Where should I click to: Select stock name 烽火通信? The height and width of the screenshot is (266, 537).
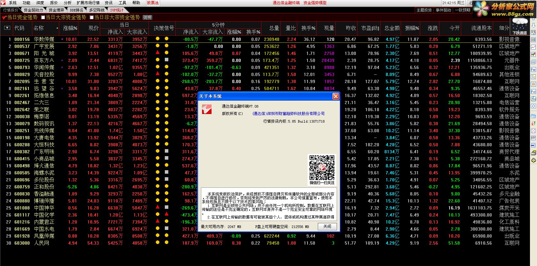(x=44, y=166)
